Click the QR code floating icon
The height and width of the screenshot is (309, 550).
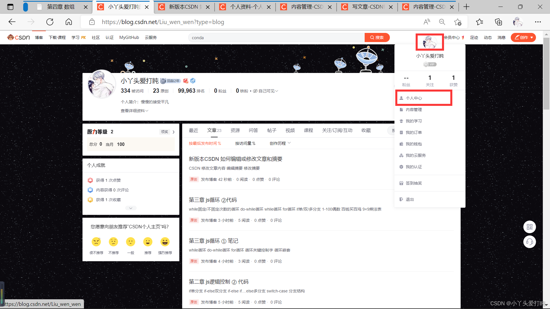pyautogui.click(x=529, y=227)
